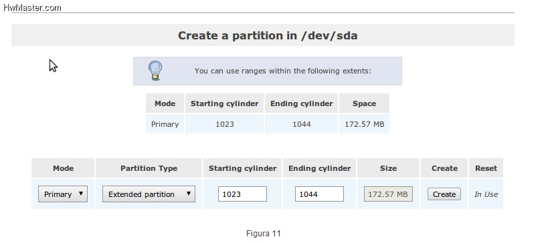Click the Partition Type column header

pyautogui.click(x=149, y=168)
